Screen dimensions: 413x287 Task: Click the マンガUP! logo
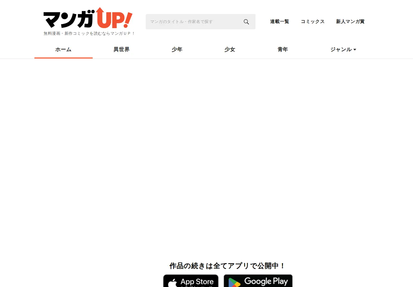point(88,18)
